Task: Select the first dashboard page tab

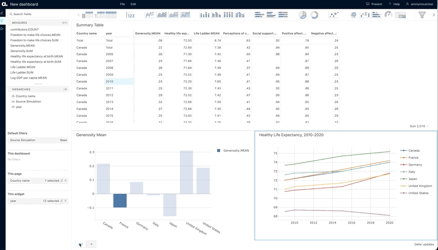Action: pos(81,245)
